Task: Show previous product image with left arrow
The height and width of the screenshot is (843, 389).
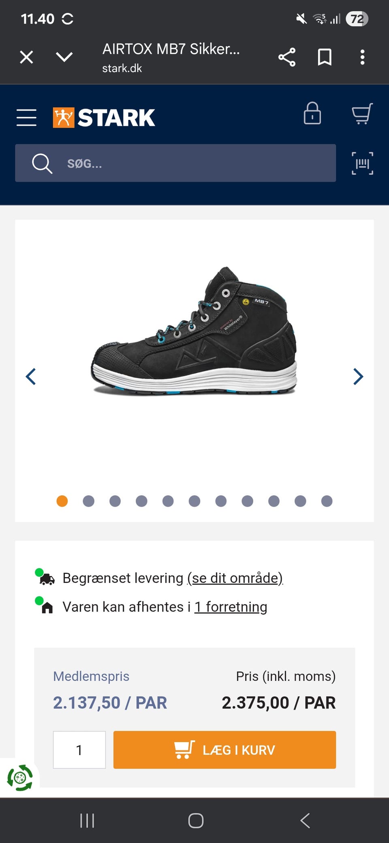Action: [x=31, y=377]
